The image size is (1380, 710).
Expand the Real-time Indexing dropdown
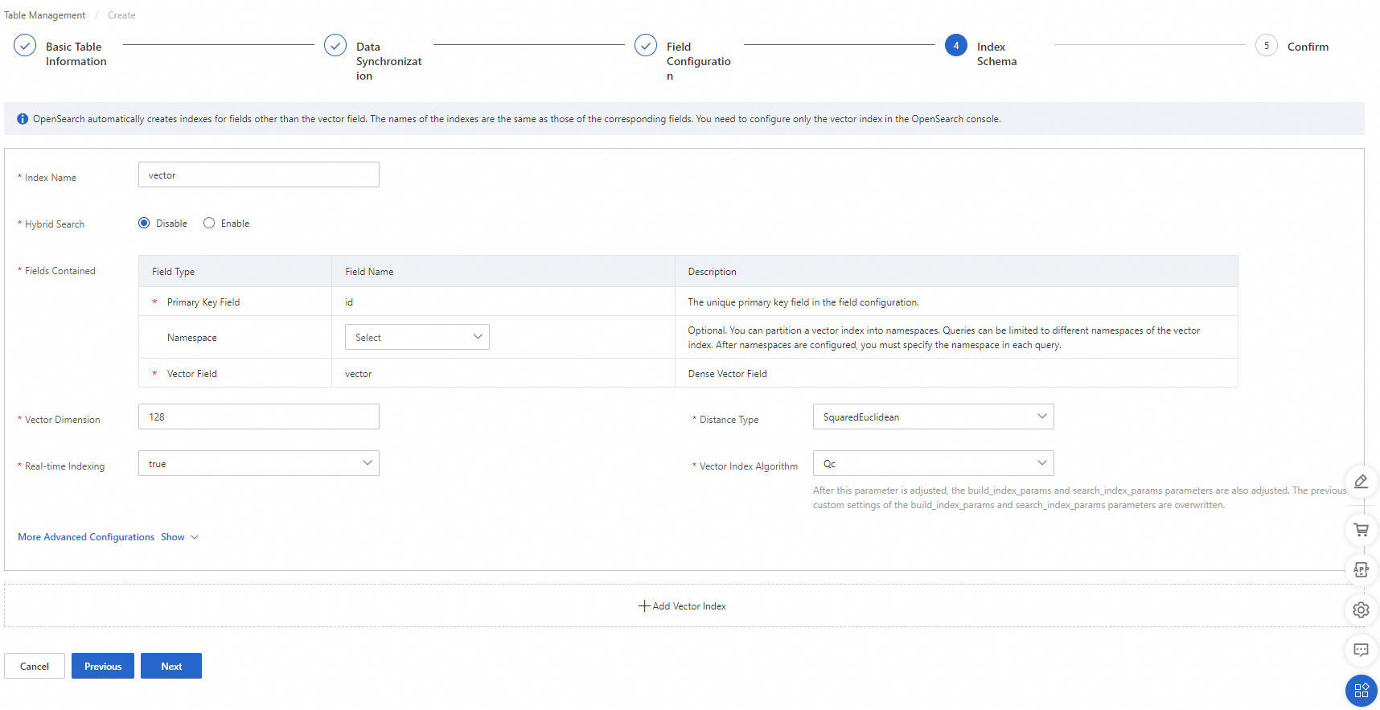[x=258, y=464]
